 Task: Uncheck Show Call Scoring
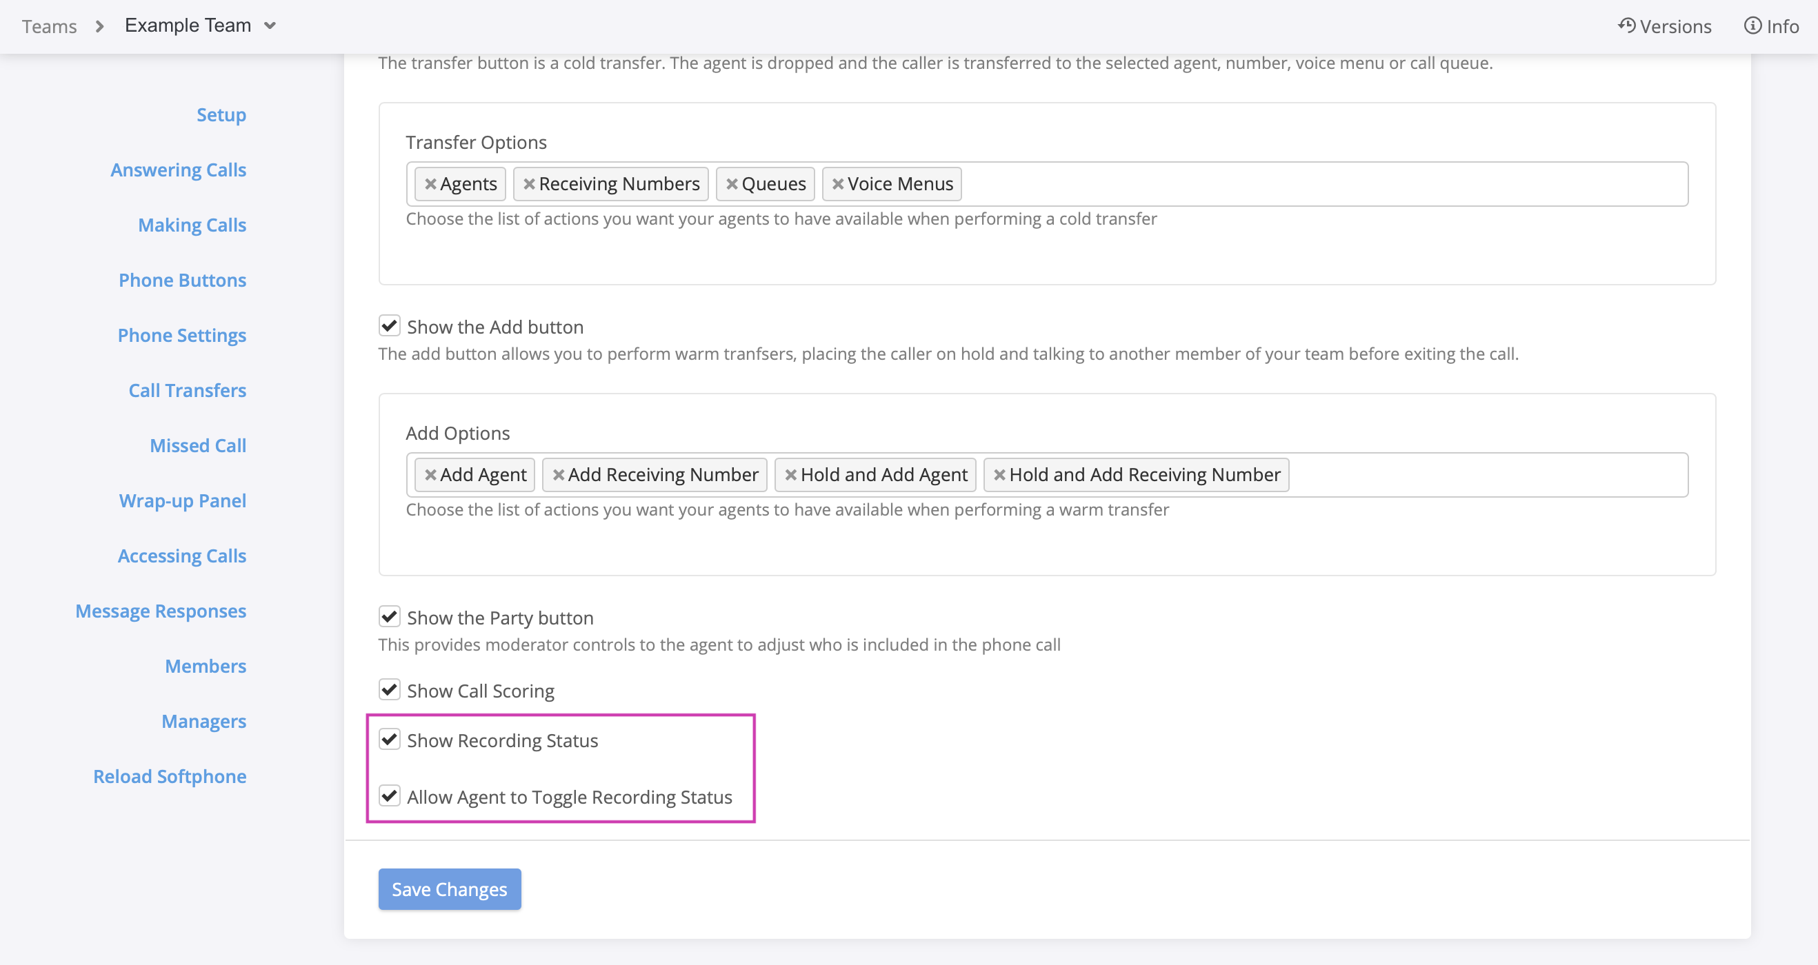point(390,689)
